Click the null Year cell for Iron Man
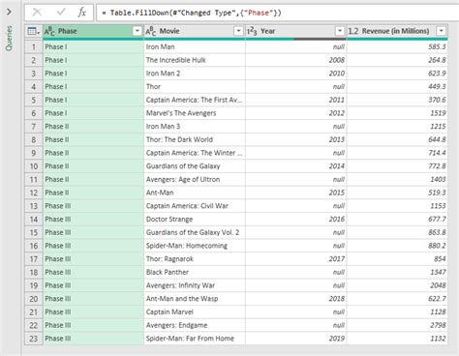The height and width of the screenshot is (356, 459). 296,47
